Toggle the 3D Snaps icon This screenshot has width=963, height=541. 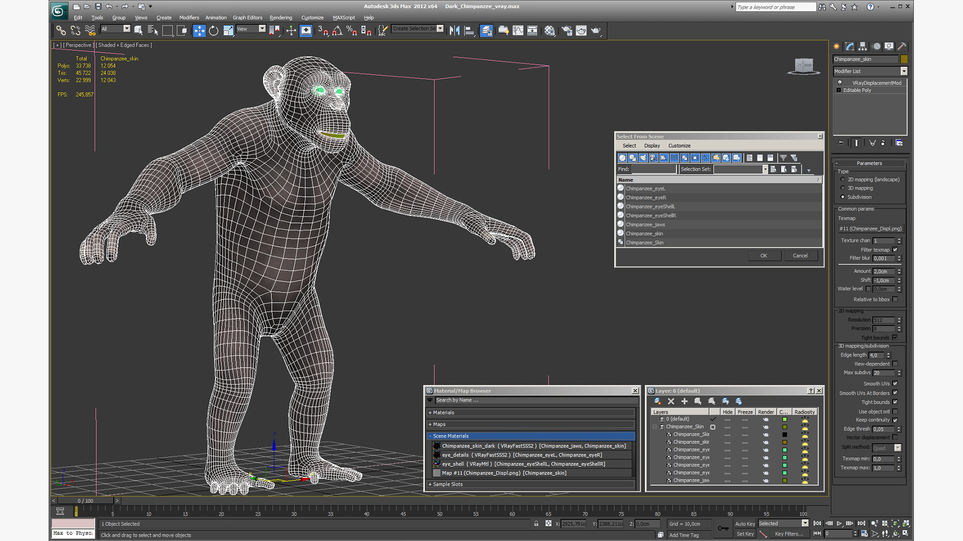pyautogui.click(x=323, y=31)
